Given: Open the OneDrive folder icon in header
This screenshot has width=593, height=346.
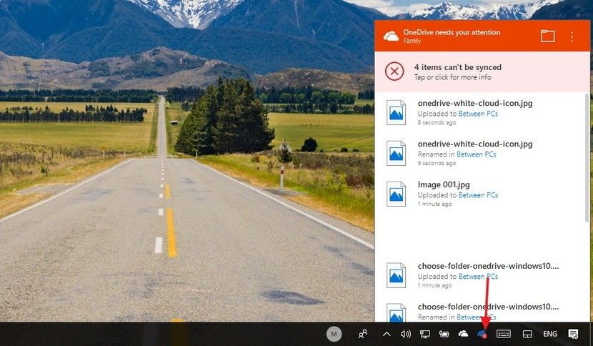Looking at the screenshot, I should pyautogui.click(x=547, y=36).
